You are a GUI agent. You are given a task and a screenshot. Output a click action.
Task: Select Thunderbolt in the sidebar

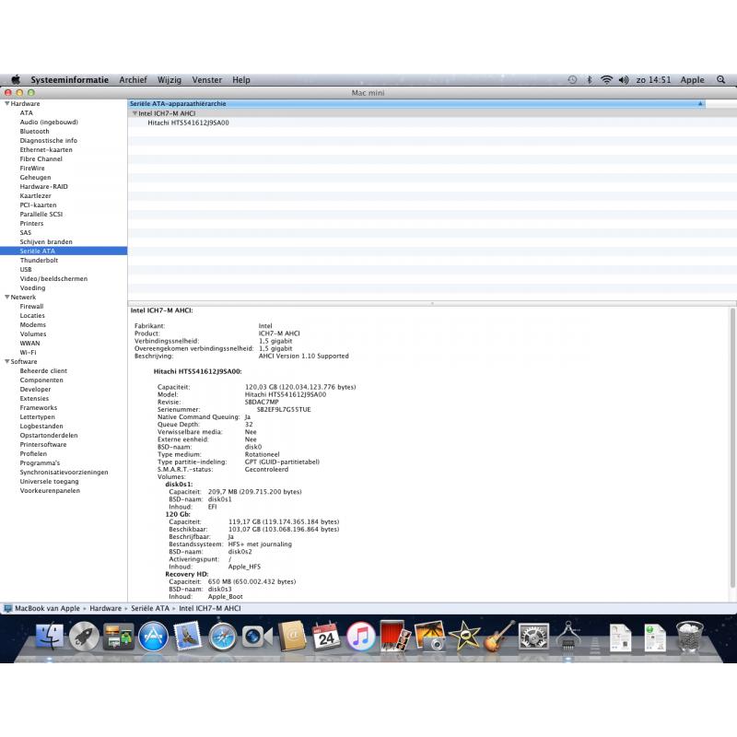(39, 260)
